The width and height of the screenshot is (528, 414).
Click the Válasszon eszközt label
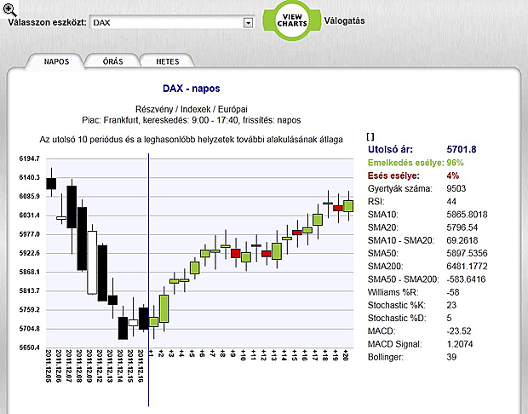(x=47, y=22)
